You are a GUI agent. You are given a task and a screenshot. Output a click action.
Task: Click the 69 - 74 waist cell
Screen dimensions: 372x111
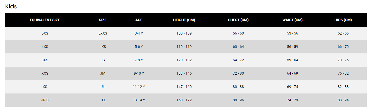click(x=292, y=87)
